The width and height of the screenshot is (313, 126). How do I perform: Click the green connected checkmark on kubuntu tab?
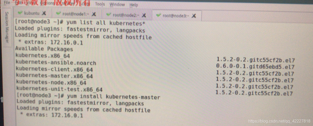pyautogui.click(x=20, y=13)
